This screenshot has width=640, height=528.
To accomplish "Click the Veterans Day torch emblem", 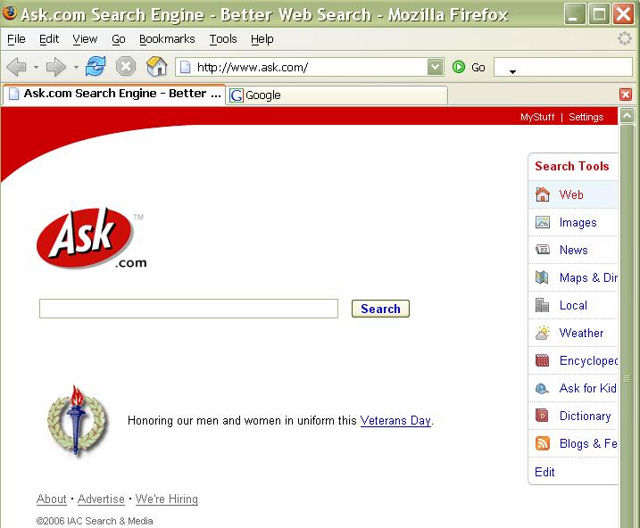I will click(x=77, y=421).
